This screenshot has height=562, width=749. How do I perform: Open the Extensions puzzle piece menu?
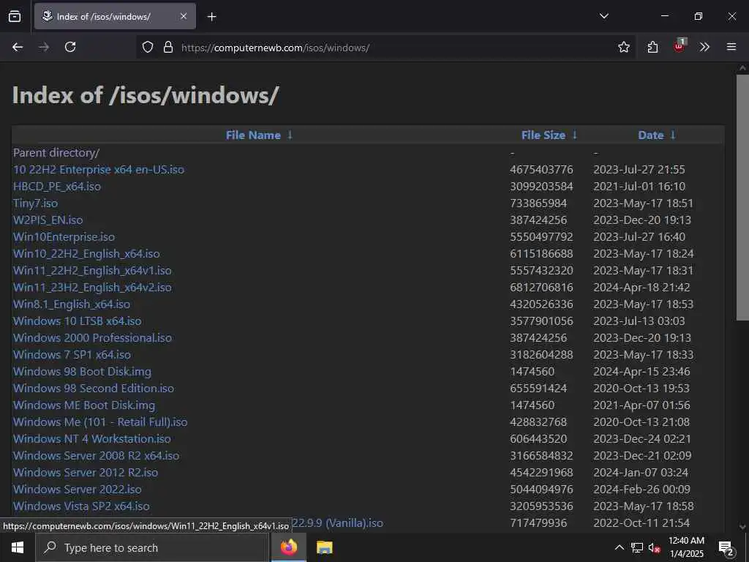(652, 47)
